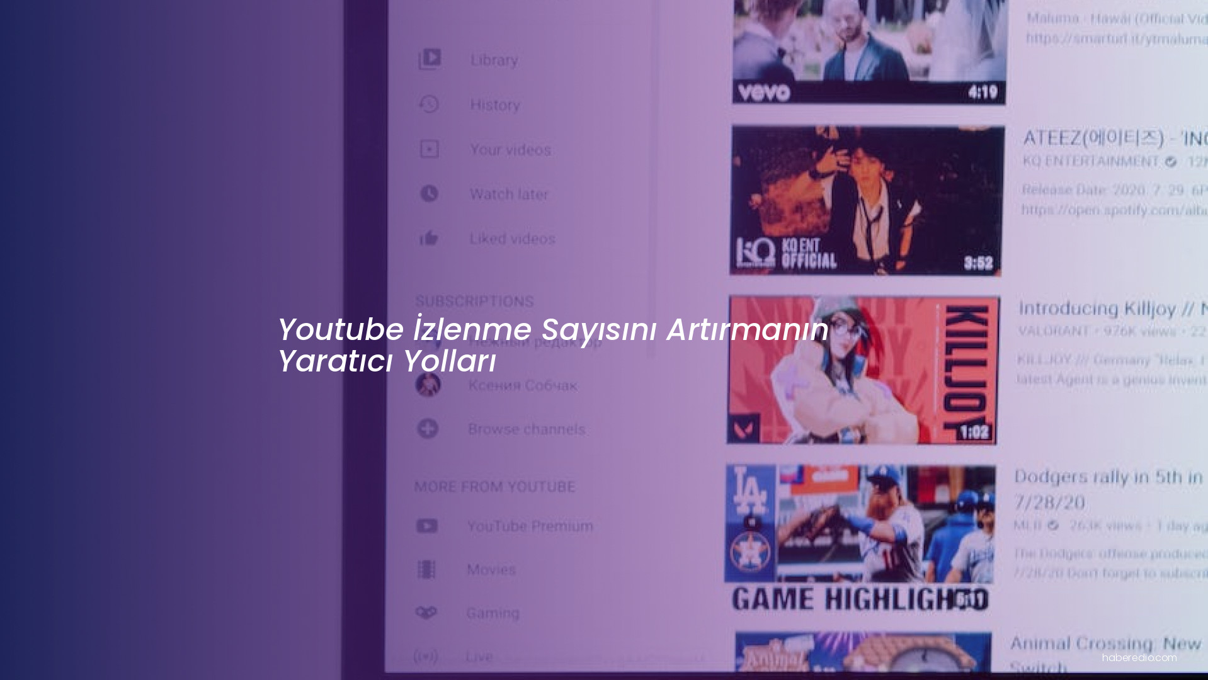
Task: Open Live in sidebar
Action: click(x=479, y=657)
